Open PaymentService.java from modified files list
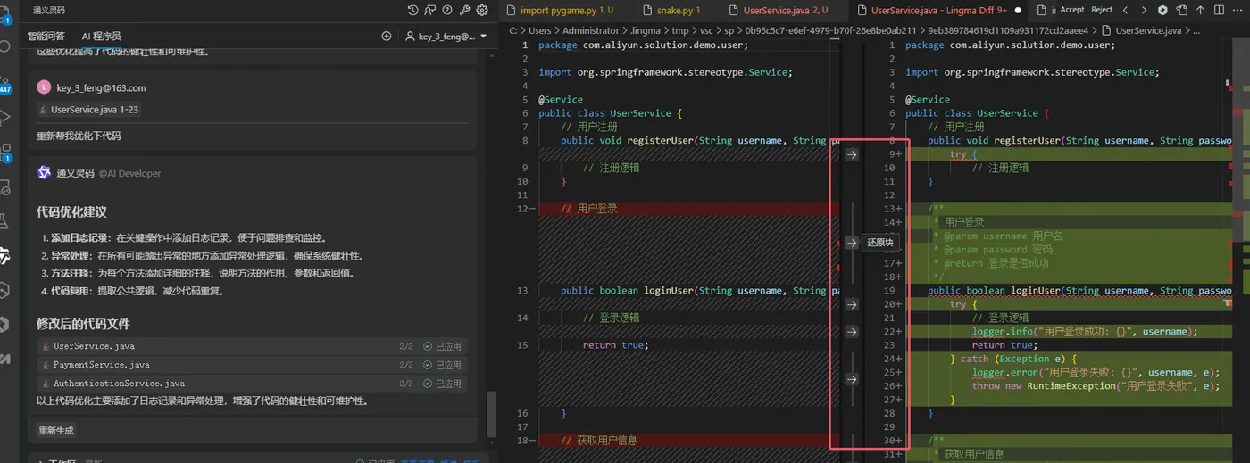The image size is (1250, 463). tap(102, 365)
